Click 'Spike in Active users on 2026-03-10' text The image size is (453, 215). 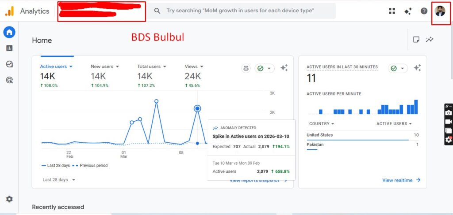click(251, 137)
